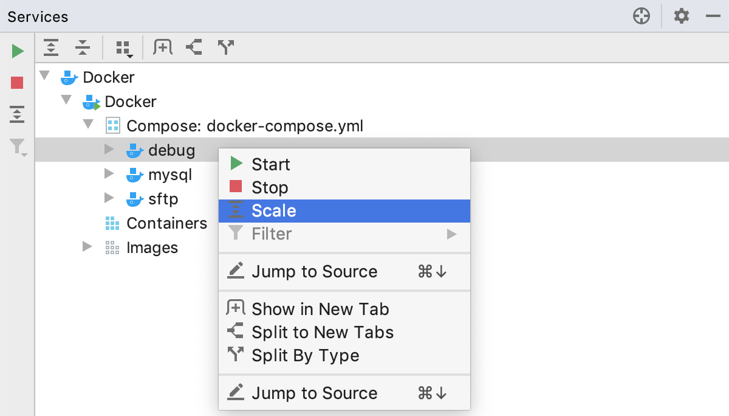
Task: Open the Services panel settings gear
Action: point(681,16)
